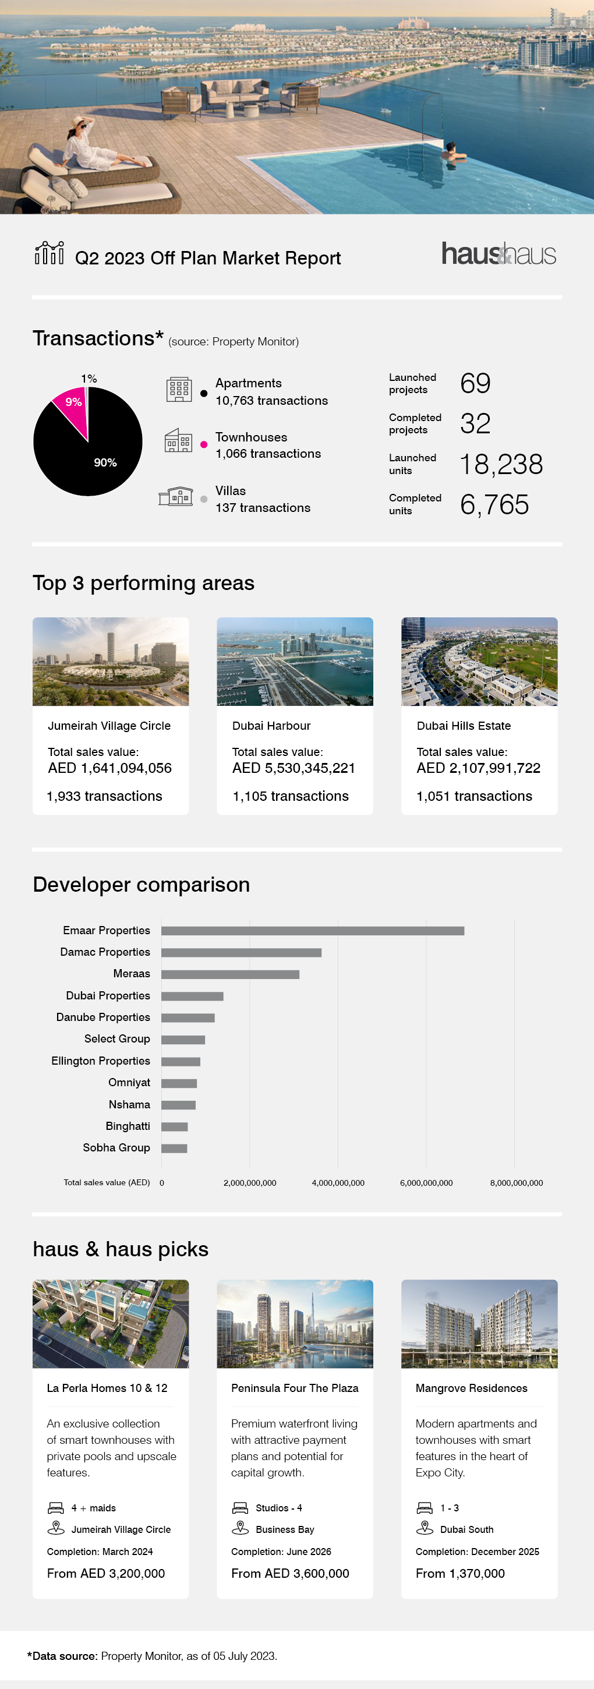Open the Dubai Hills Estate area photo
Image resolution: width=594 pixels, height=1689 pixels.
(479, 661)
